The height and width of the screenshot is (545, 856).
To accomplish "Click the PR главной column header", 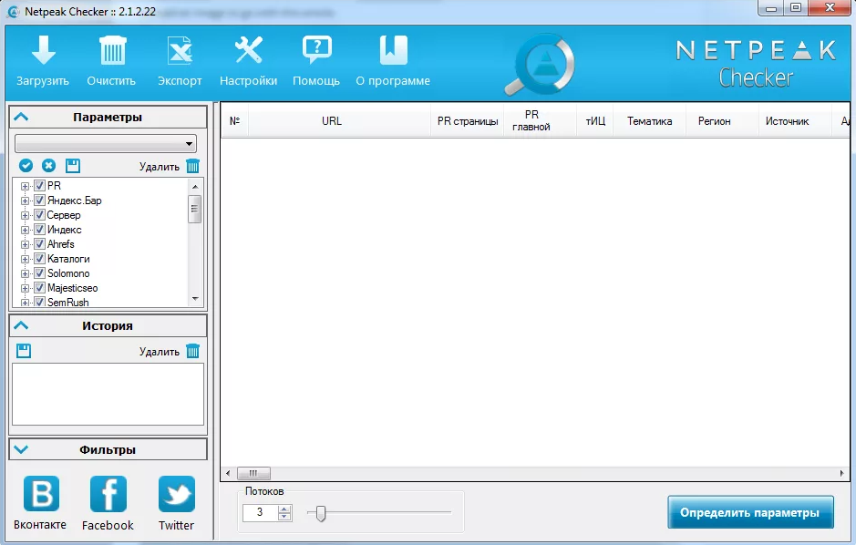I will click(540, 120).
